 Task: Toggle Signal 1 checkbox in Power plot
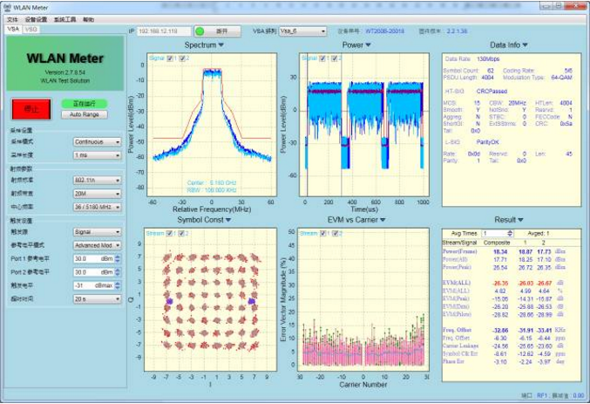pos(322,58)
